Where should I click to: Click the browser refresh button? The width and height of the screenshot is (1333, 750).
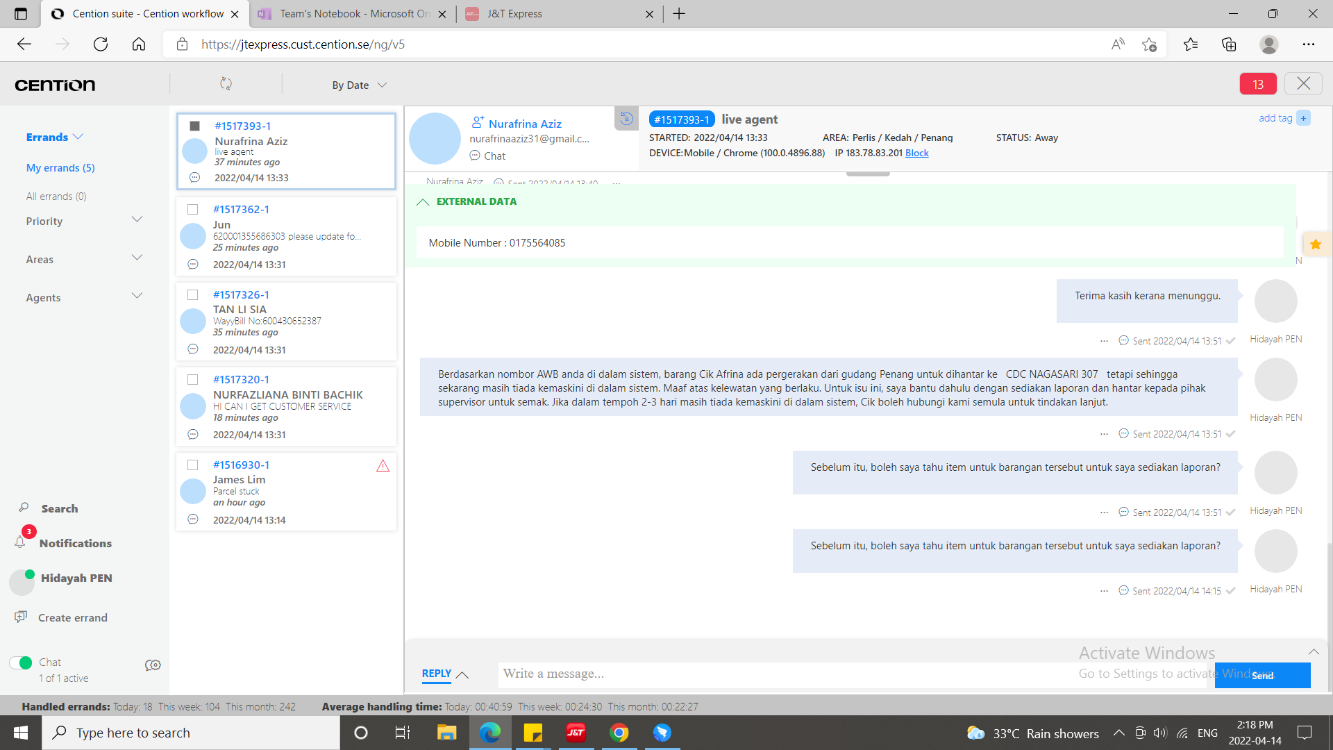click(101, 44)
